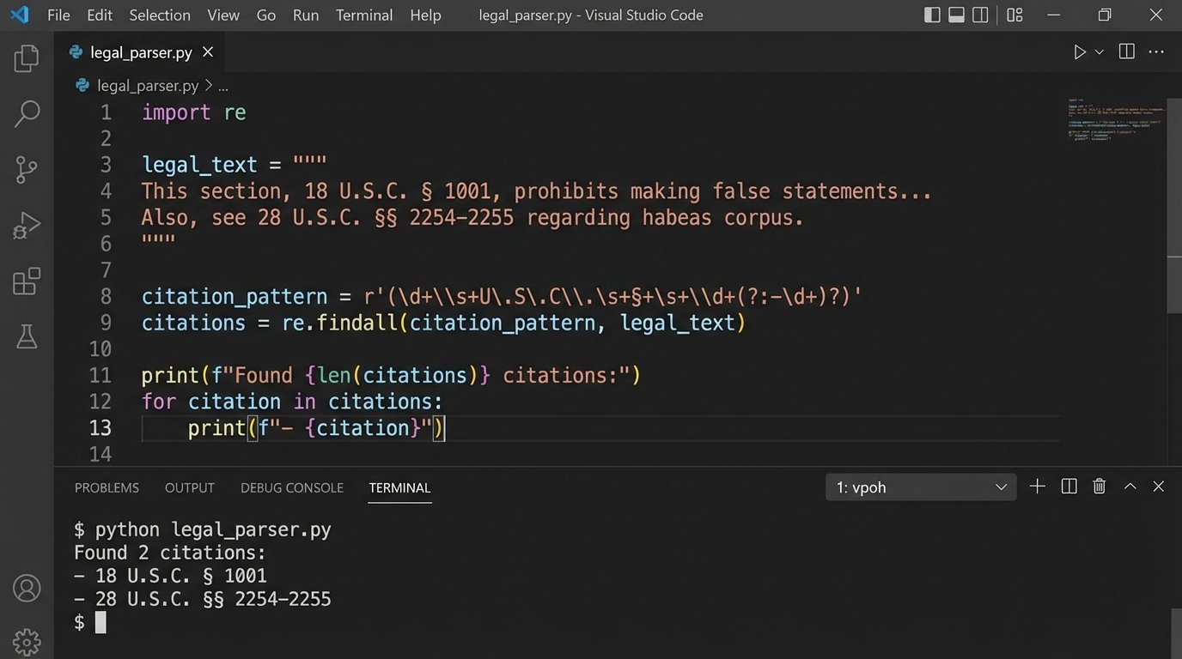Maximize panel with the up chevron

1130,487
